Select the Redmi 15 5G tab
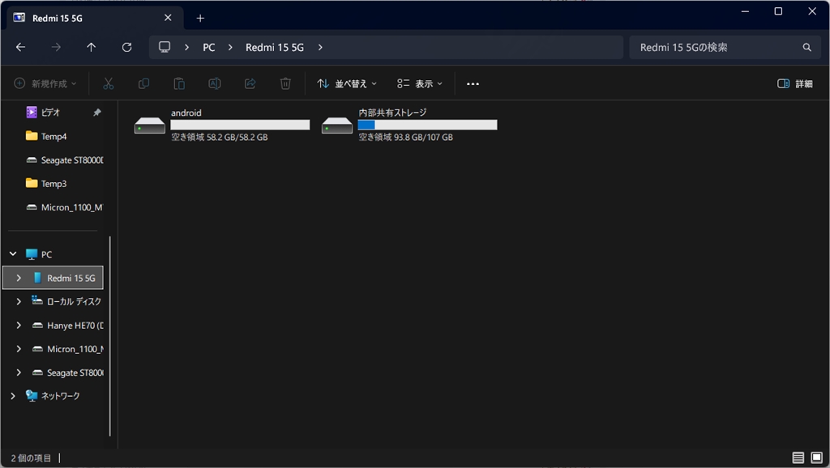Screen dimensions: 830x468 (96, 18)
